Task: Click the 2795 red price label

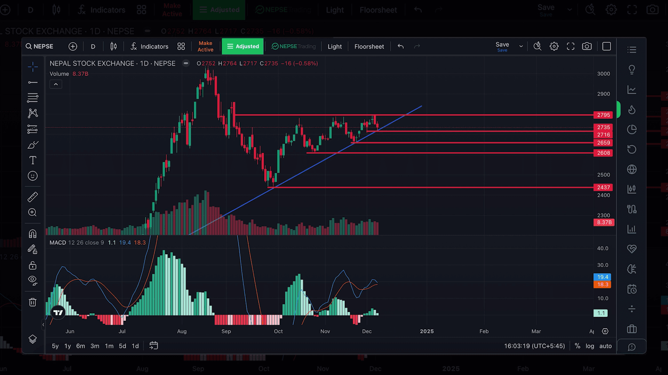Action: tap(603, 115)
